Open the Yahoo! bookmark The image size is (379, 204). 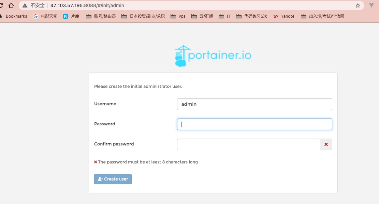click(x=283, y=16)
